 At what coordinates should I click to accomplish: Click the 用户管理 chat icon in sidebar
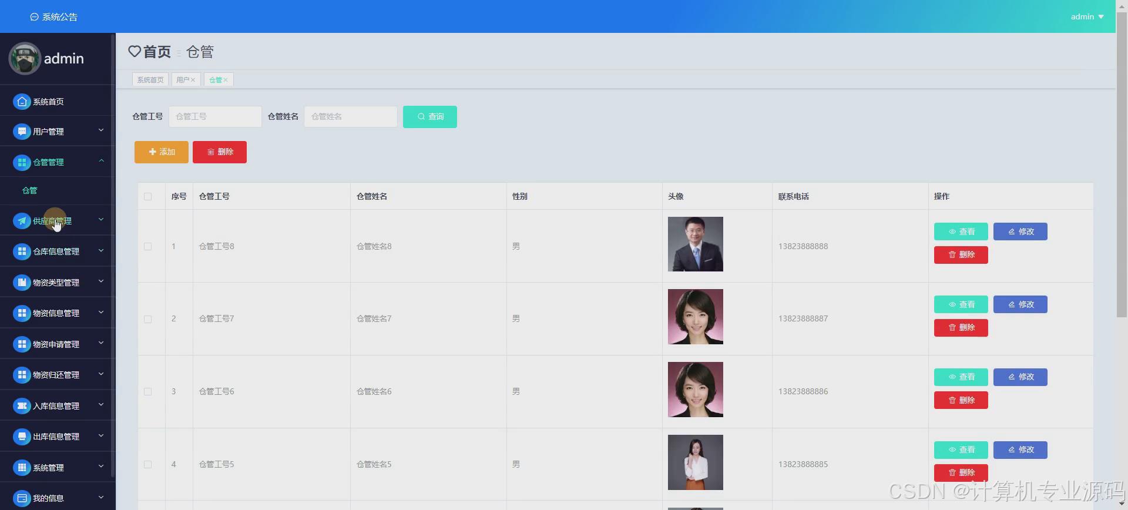[x=22, y=132]
